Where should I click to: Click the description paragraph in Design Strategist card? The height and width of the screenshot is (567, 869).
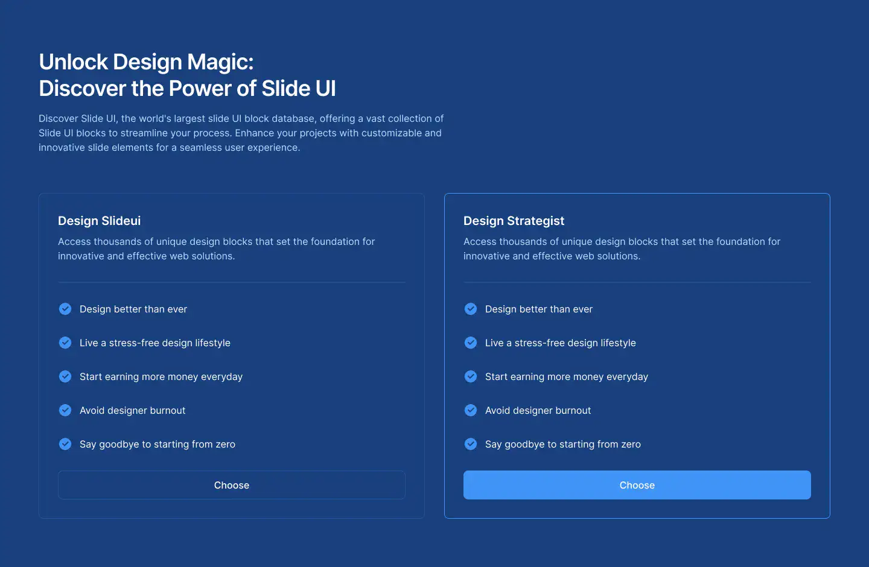[x=622, y=249]
